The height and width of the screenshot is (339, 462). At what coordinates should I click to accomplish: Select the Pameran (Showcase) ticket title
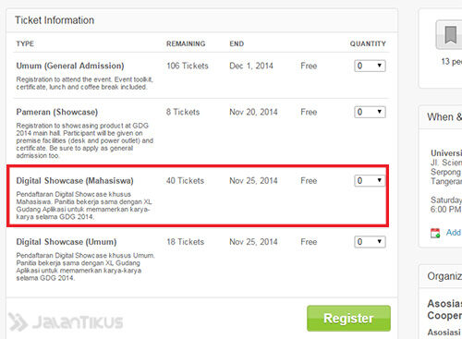(x=57, y=112)
